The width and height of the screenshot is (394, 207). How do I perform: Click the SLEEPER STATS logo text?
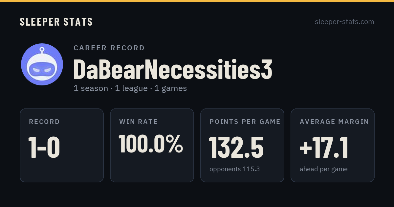point(56,22)
